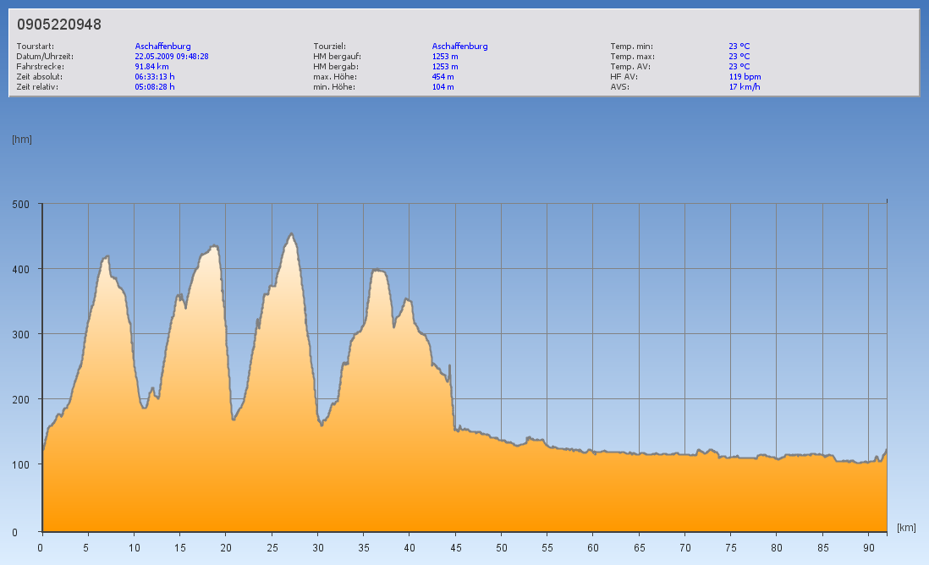Click the 500 tick on the height axis
This screenshot has height=565, width=929.
(x=21, y=204)
